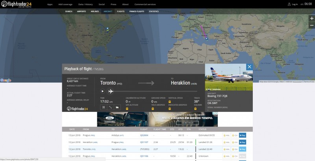Select the AIRCRAFT tab
315x161 pixels.
(108, 11)
